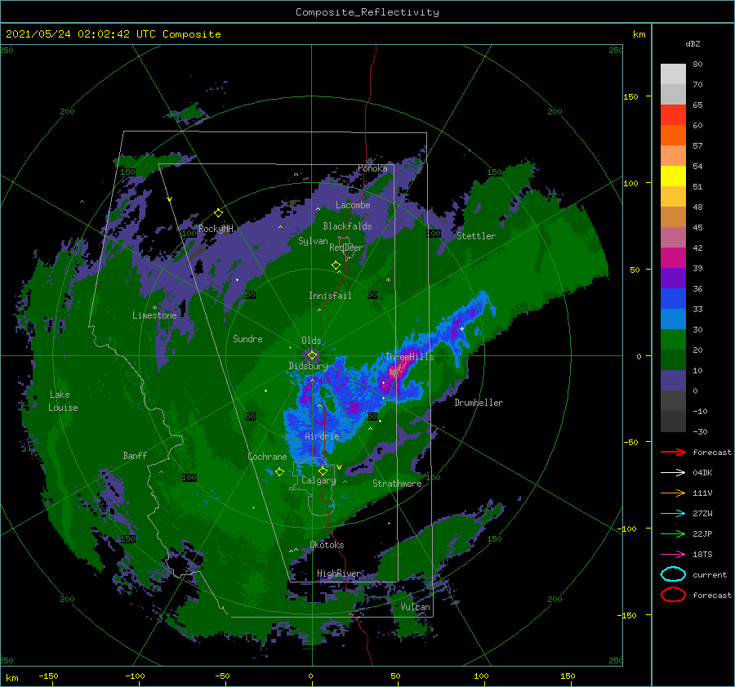This screenshot has width=735, height=687.
Task: Select the blue 33–36 dBZ swatch
Action: [x=673, y=298]
